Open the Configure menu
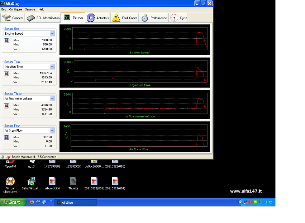The image size is (305, 223). pos(15,10)
